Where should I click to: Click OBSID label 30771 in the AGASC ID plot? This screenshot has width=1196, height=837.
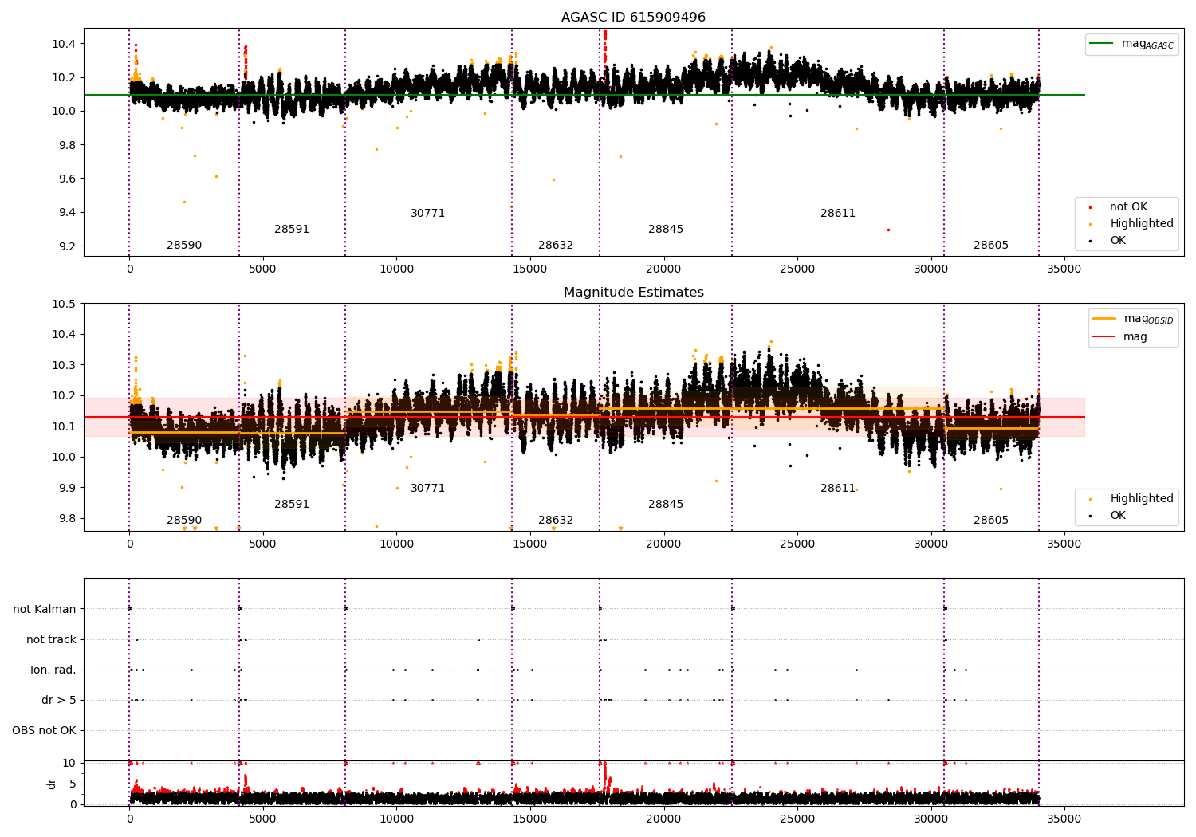click(x=428, y=214)
